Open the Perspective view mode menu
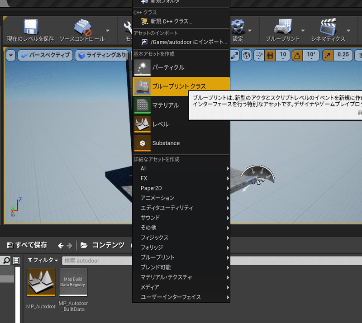Viewport: 362px width, 323px height. click(x=45, y=55)
